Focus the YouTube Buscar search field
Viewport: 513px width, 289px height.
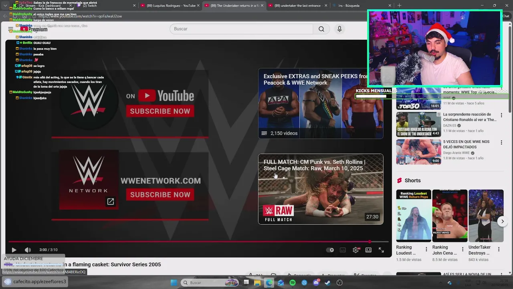coord(241,29)
